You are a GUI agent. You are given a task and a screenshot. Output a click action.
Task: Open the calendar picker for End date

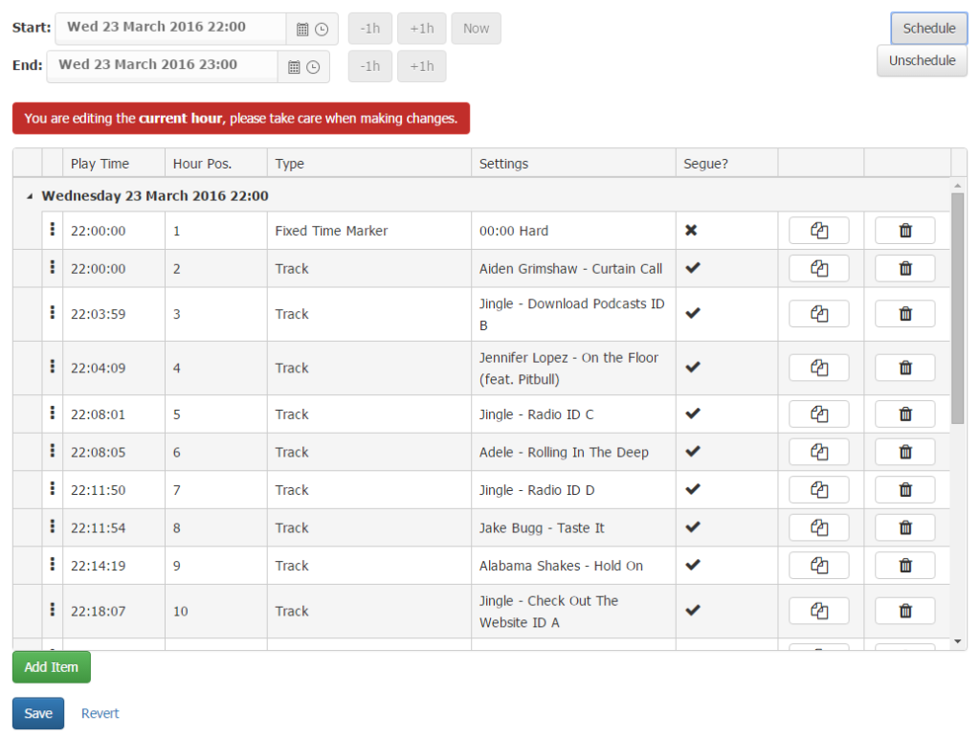coord(294,67)
